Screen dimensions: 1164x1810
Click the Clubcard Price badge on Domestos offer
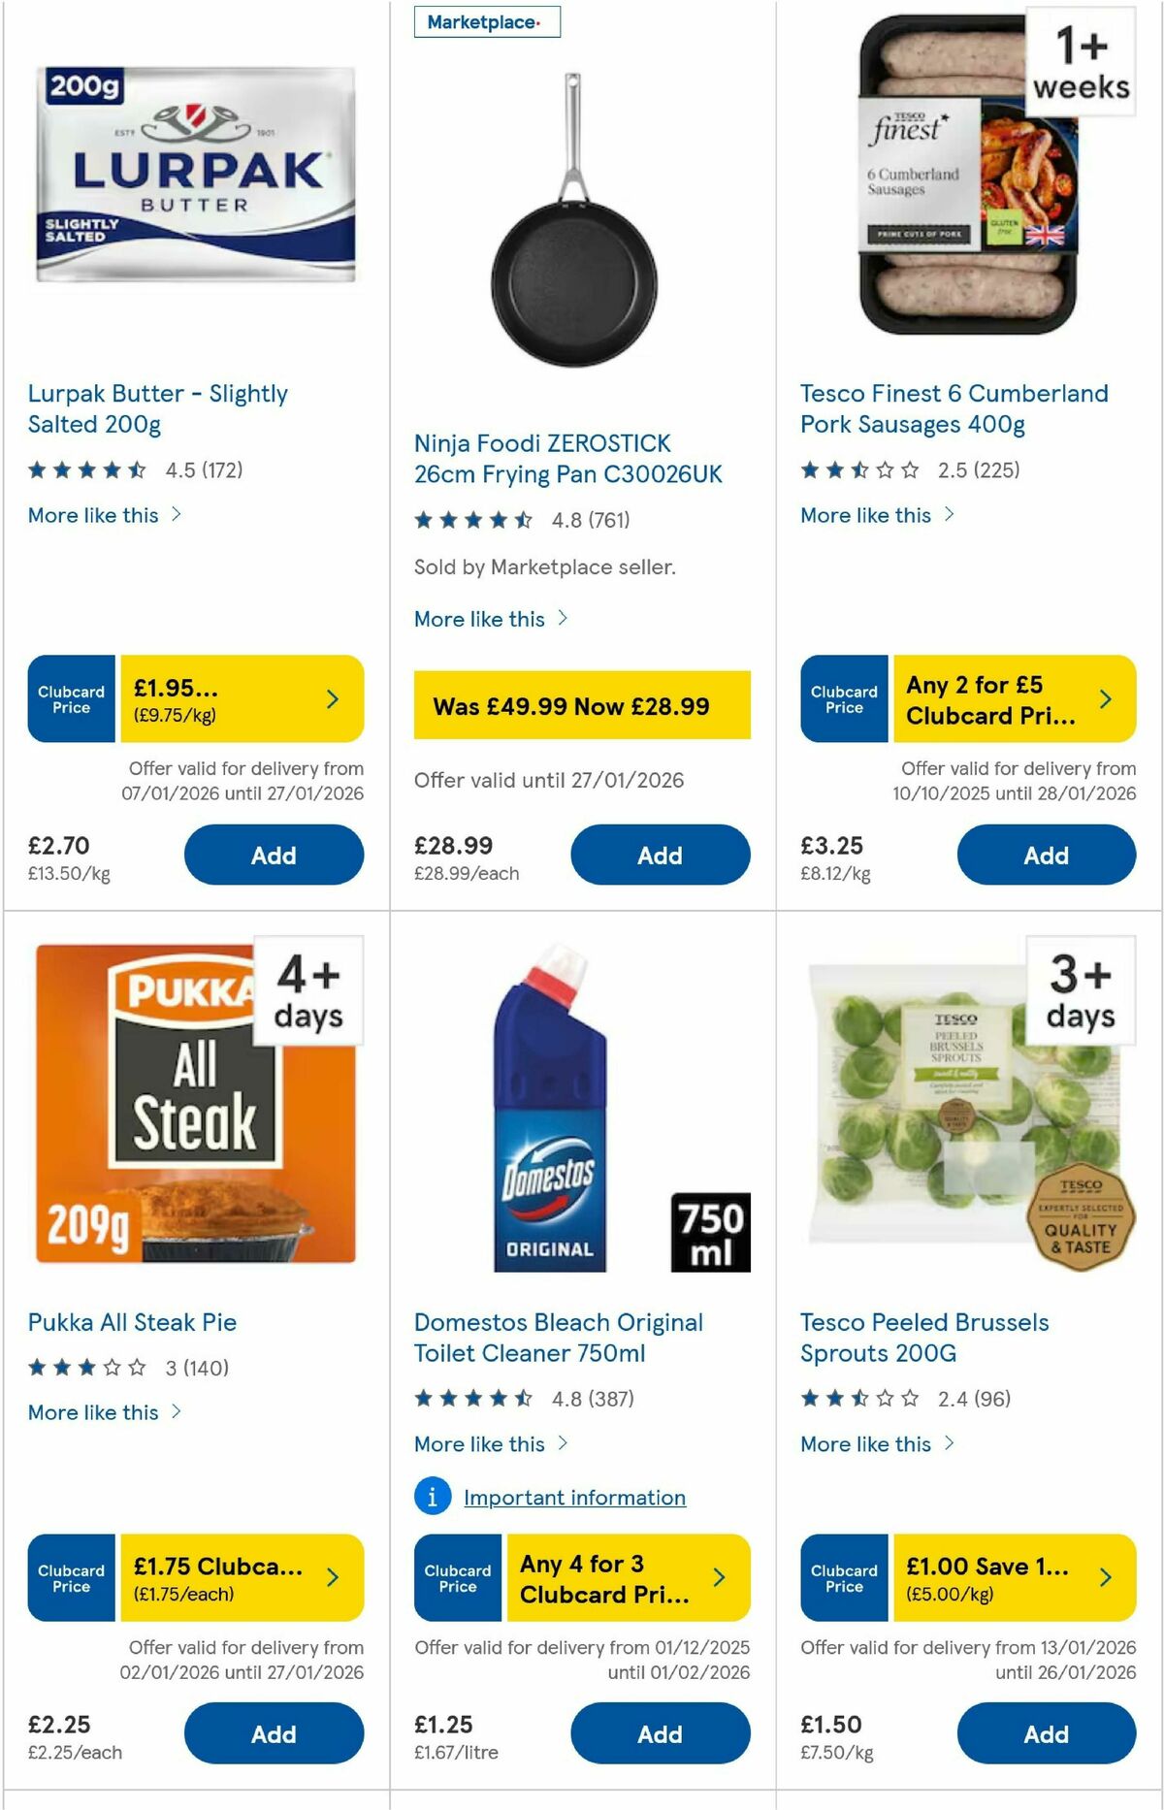pyautogui.click(x=456, y=1578)
